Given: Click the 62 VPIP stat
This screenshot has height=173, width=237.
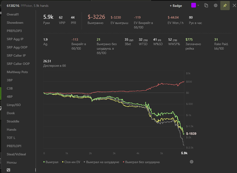Looking at the screenshot, I should (61, 18).
